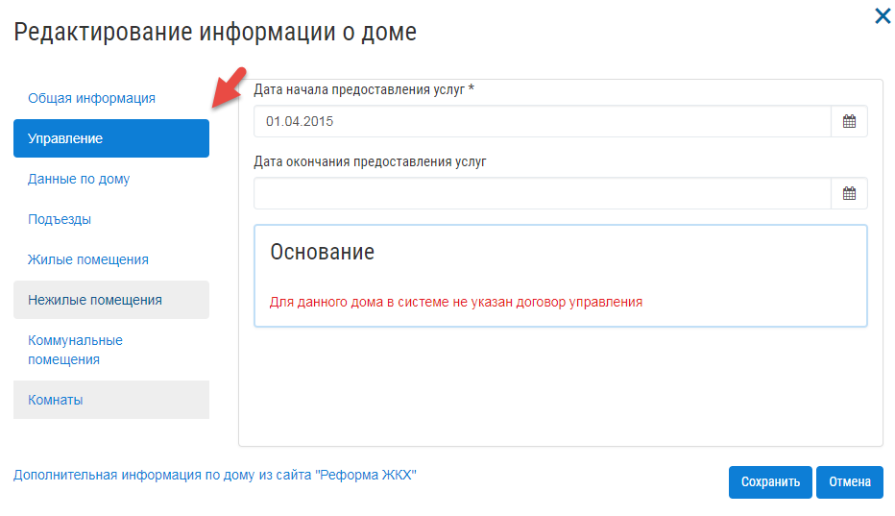Image resolution: width=895 pixels, height=516 pixels.
Task: Click the Дата окончания предоставления услуг label
Action: coord(370,161)
